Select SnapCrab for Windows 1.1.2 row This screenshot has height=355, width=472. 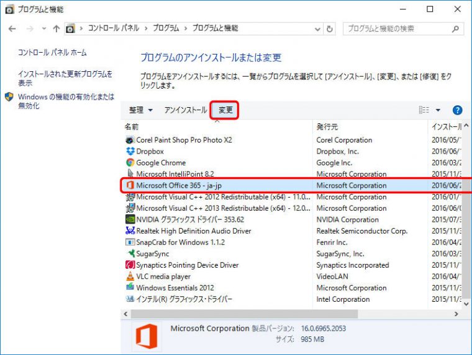click(x=291, y=242)
